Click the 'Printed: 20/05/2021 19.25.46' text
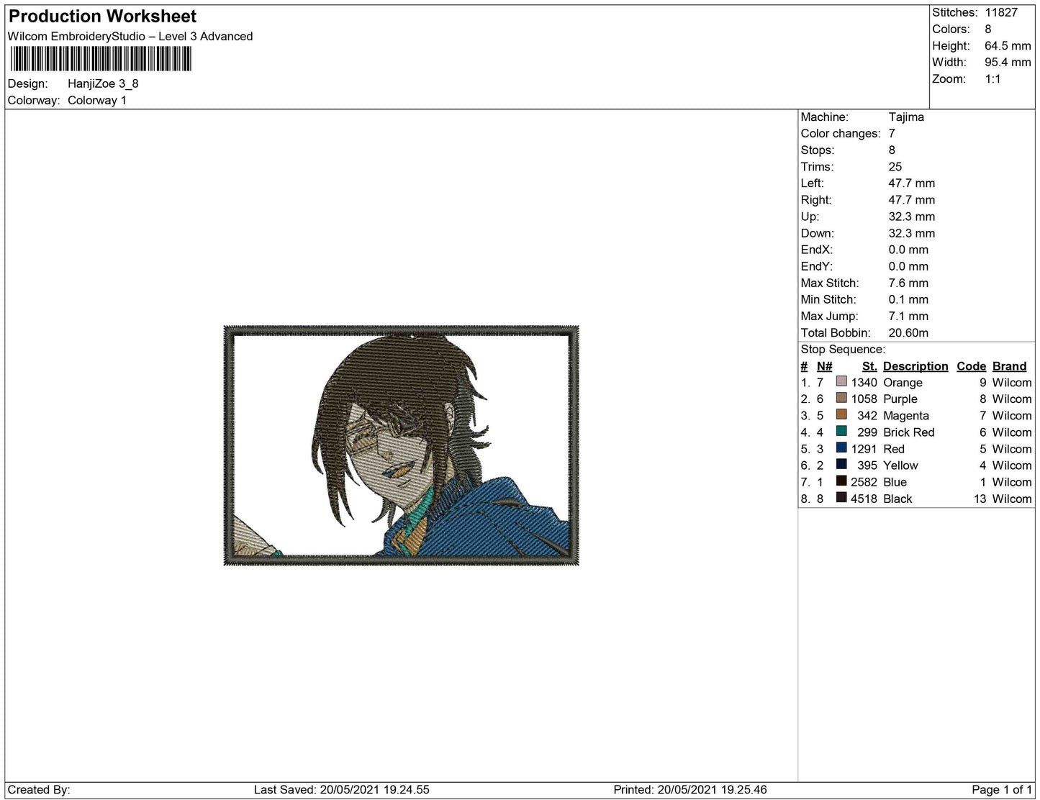This screenshot has width=1040, height=800. pyautogui.click(x=689, y=789)
